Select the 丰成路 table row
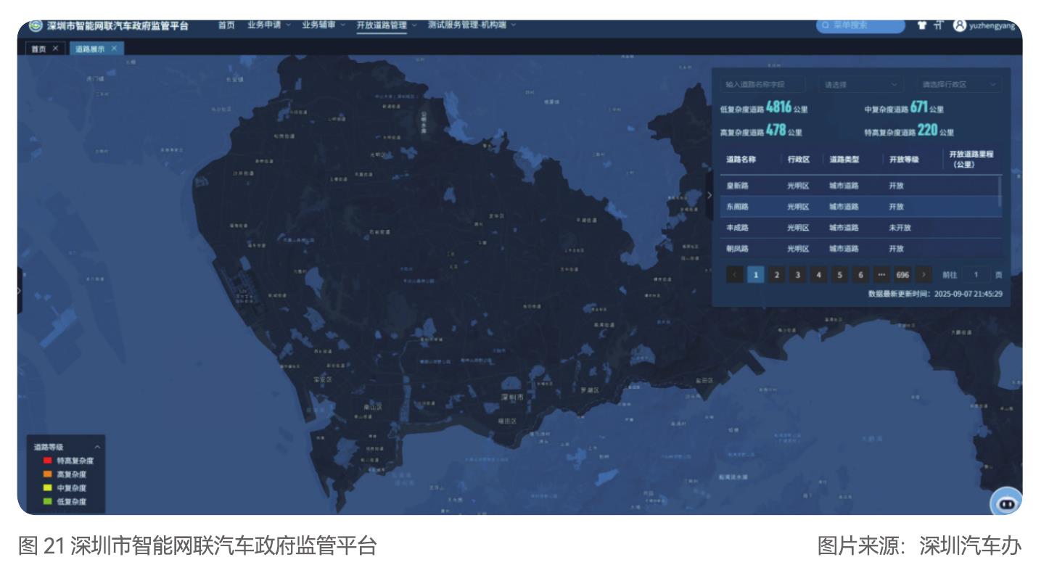This screenshot has height=581, width=1057. [860, 228]
